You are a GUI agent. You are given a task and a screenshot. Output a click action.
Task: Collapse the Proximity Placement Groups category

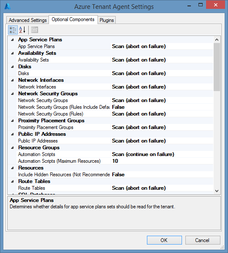pyautogui.click(x=12, y=121)
